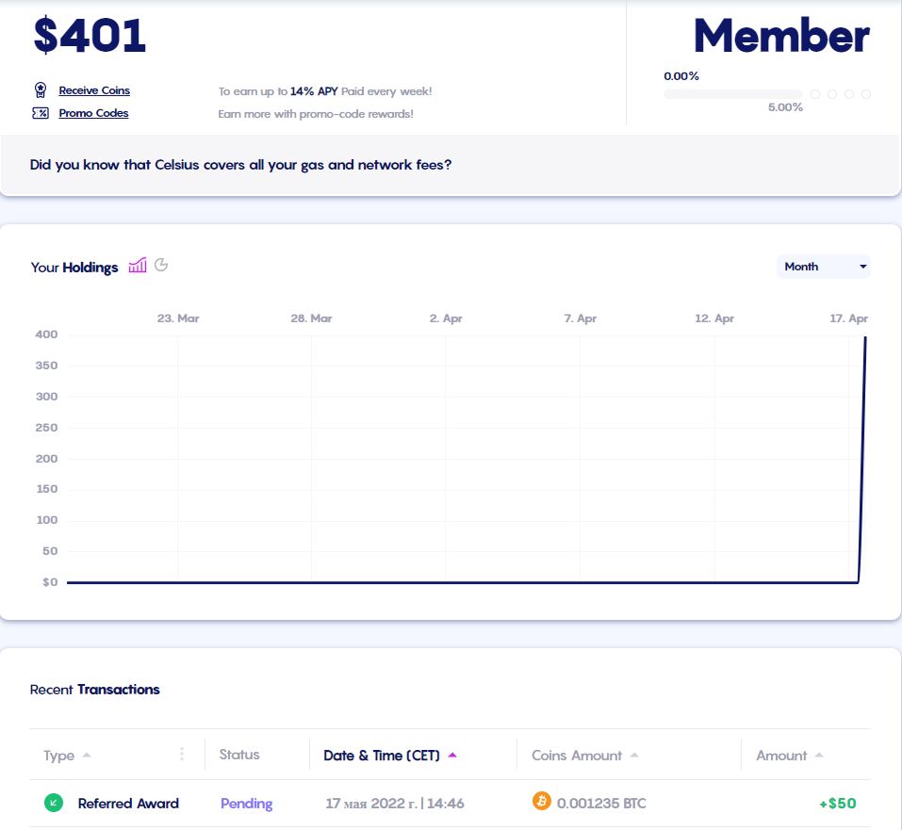Viewport: 902px width, 830px height.
Task: Click the Promo Codes ticket icon
Action: (41, 113)
